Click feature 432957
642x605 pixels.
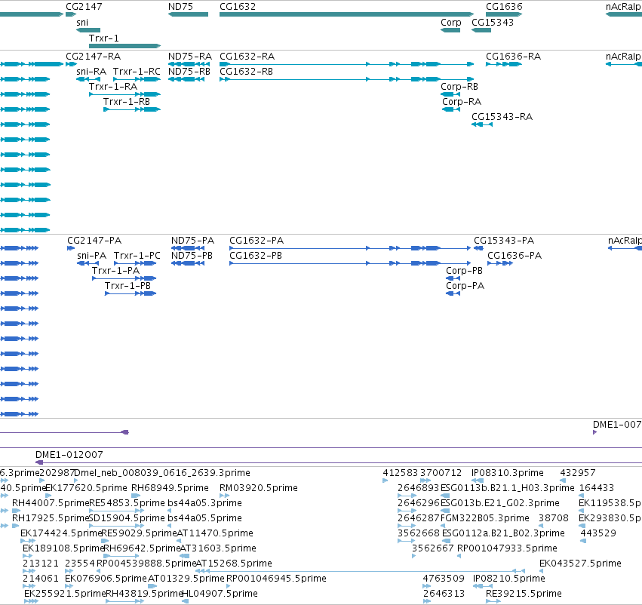(x=578, y=473)
